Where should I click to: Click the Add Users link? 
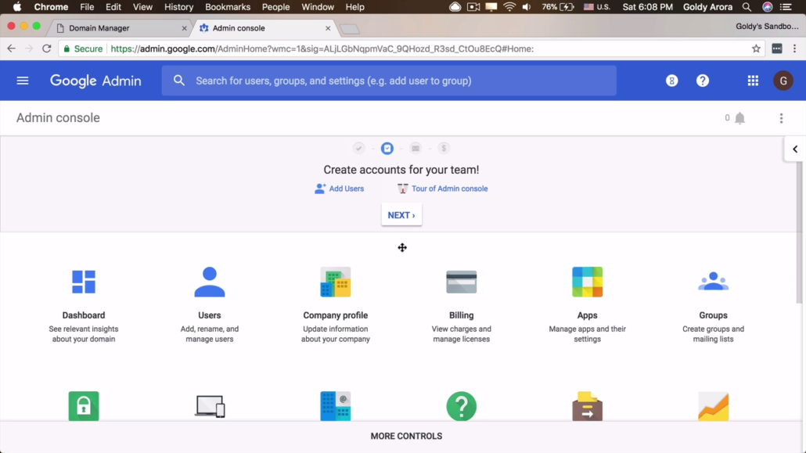(340, 189)
